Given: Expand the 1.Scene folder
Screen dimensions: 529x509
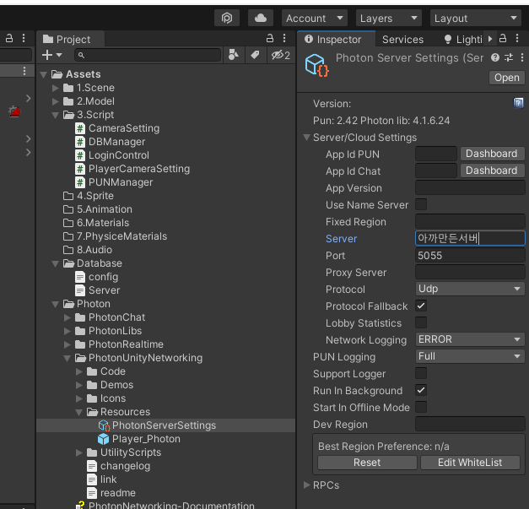Looking at the screenshot, I should [56, 88].
